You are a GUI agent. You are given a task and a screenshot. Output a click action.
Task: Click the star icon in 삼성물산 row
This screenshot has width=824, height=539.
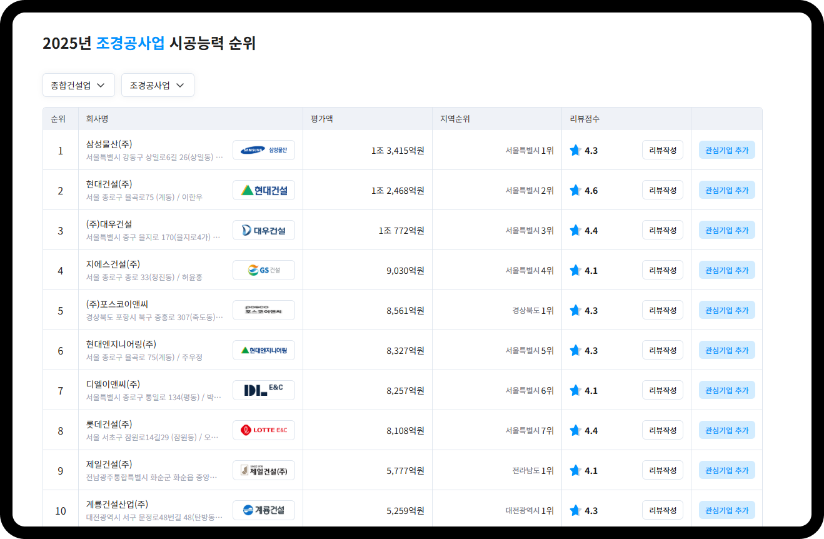575,150
